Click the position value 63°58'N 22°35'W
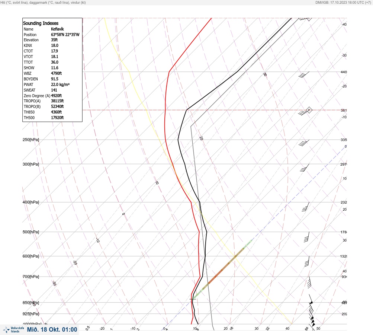 65,35
